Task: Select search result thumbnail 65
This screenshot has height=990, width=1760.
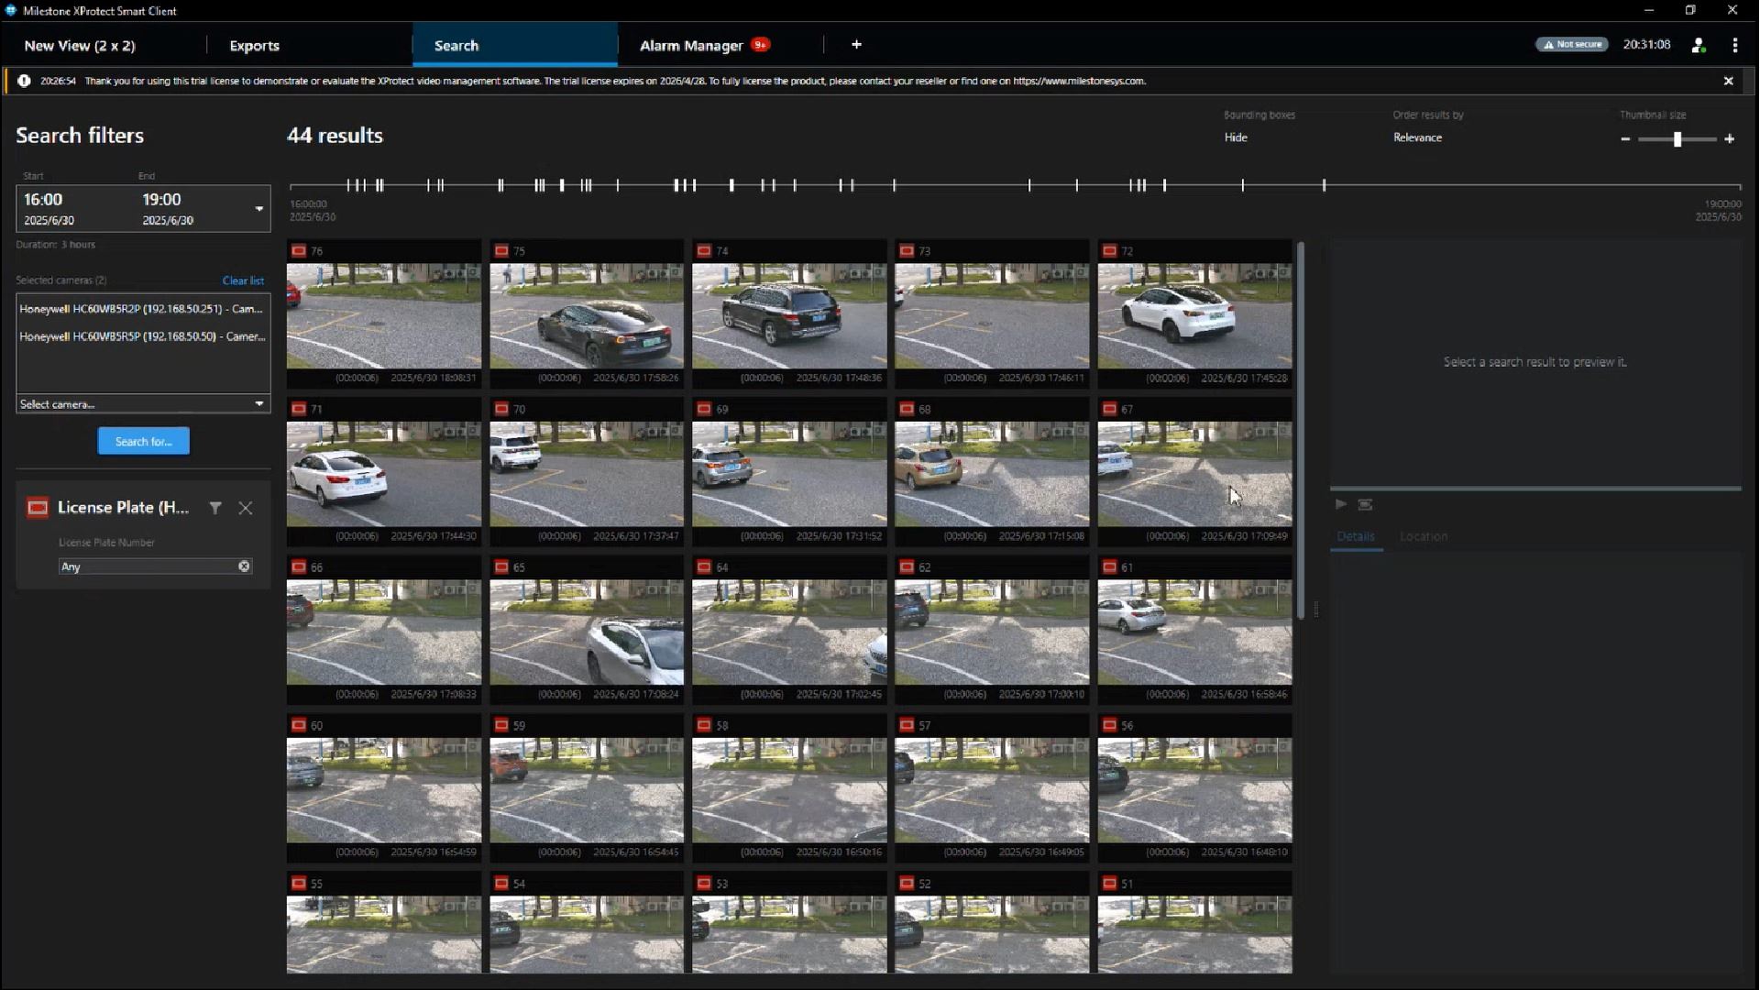Action: [x=587, y=632]
